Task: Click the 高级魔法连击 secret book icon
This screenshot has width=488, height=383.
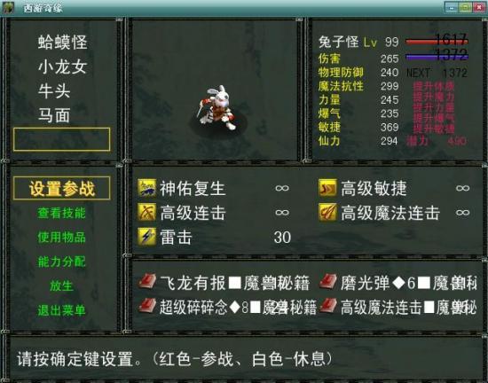Action: point(328,306)
